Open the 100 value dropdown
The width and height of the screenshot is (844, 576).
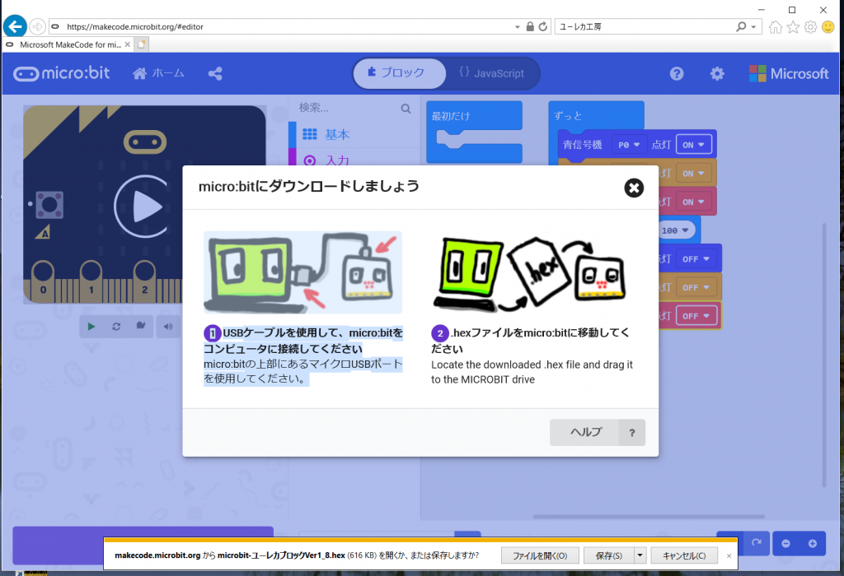pyautogui.click(x=677, y=230)
